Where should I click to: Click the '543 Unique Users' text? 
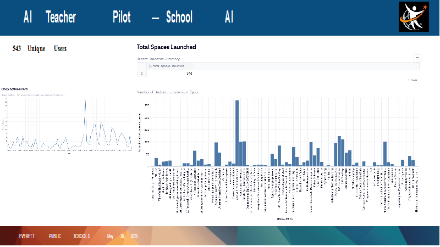(40, 48)
